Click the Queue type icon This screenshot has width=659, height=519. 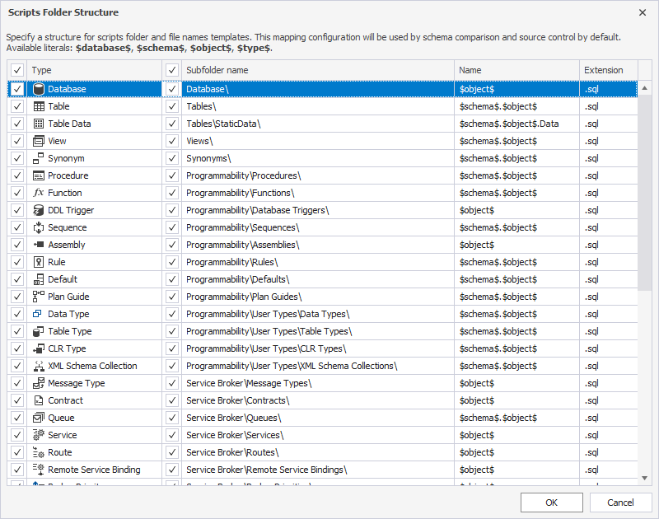pyautogui.click(x=38, y=418)
